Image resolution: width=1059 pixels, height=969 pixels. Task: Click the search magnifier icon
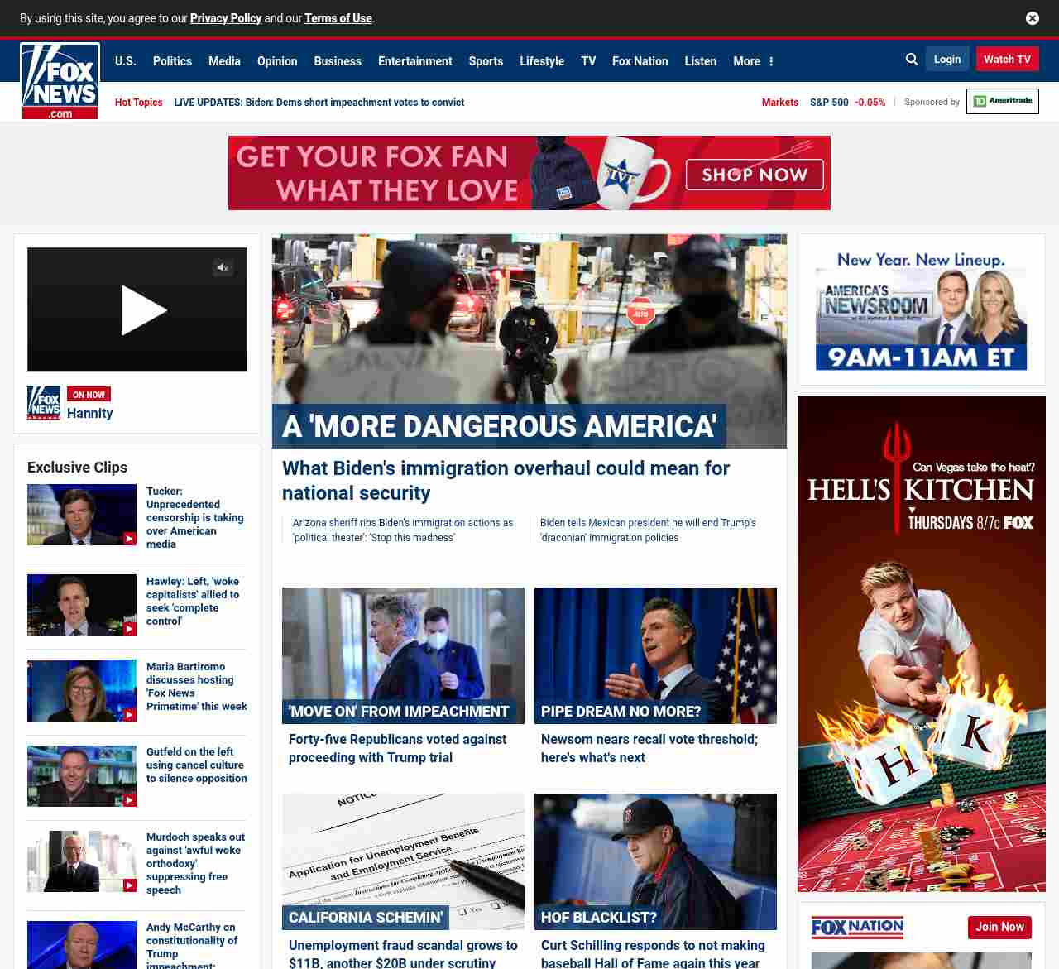(x=912, y=60)
